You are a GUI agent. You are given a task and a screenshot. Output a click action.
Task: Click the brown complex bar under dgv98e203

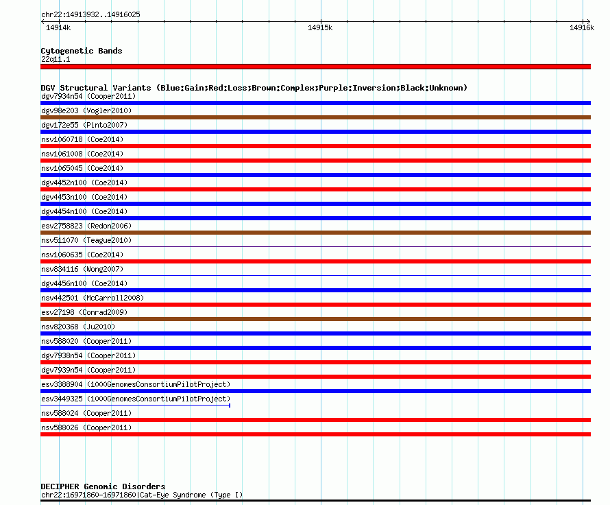click(315, 117)
